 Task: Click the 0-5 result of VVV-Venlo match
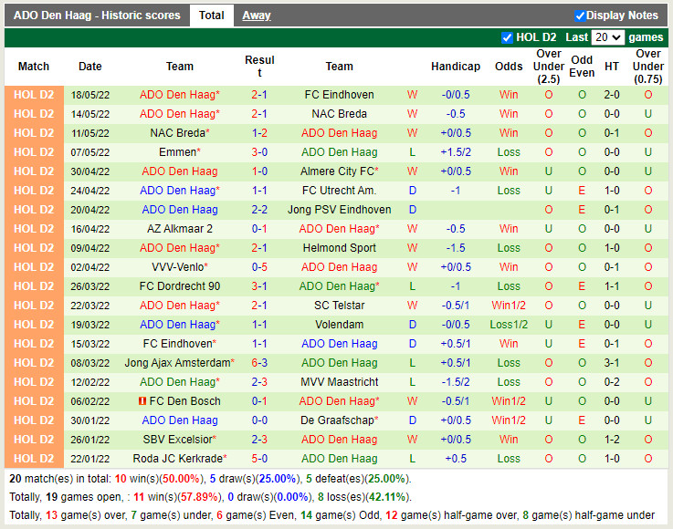pos(259,267)
